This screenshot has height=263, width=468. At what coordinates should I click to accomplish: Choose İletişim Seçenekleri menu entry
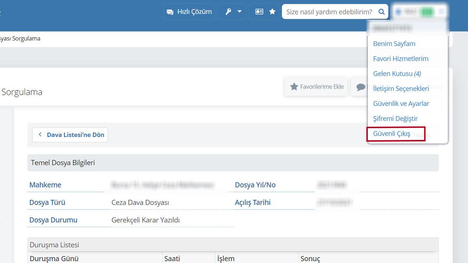click(401, 88)
